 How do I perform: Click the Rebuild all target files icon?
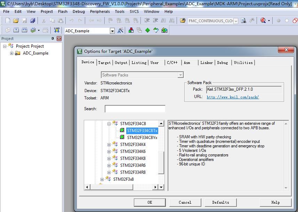[25, 30]
